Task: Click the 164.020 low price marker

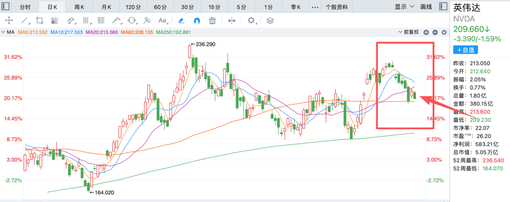Action: point(102,193)
